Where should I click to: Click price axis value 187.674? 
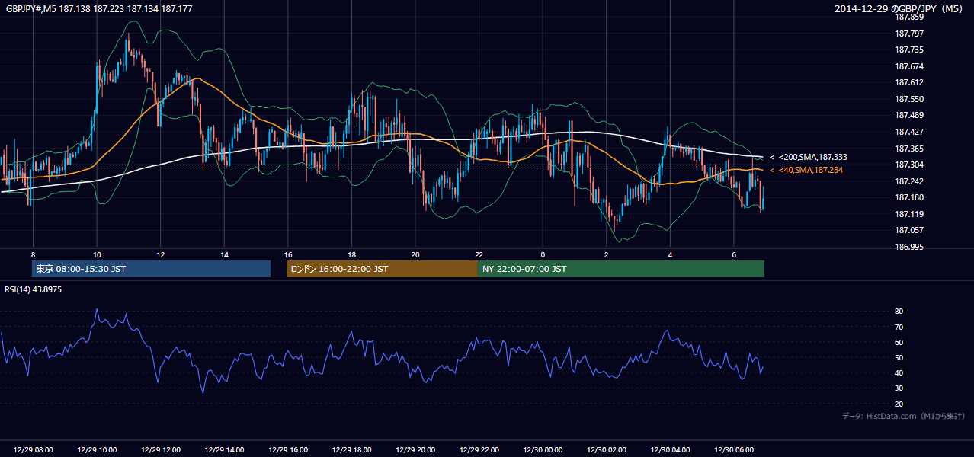click(x=909, y=66)
